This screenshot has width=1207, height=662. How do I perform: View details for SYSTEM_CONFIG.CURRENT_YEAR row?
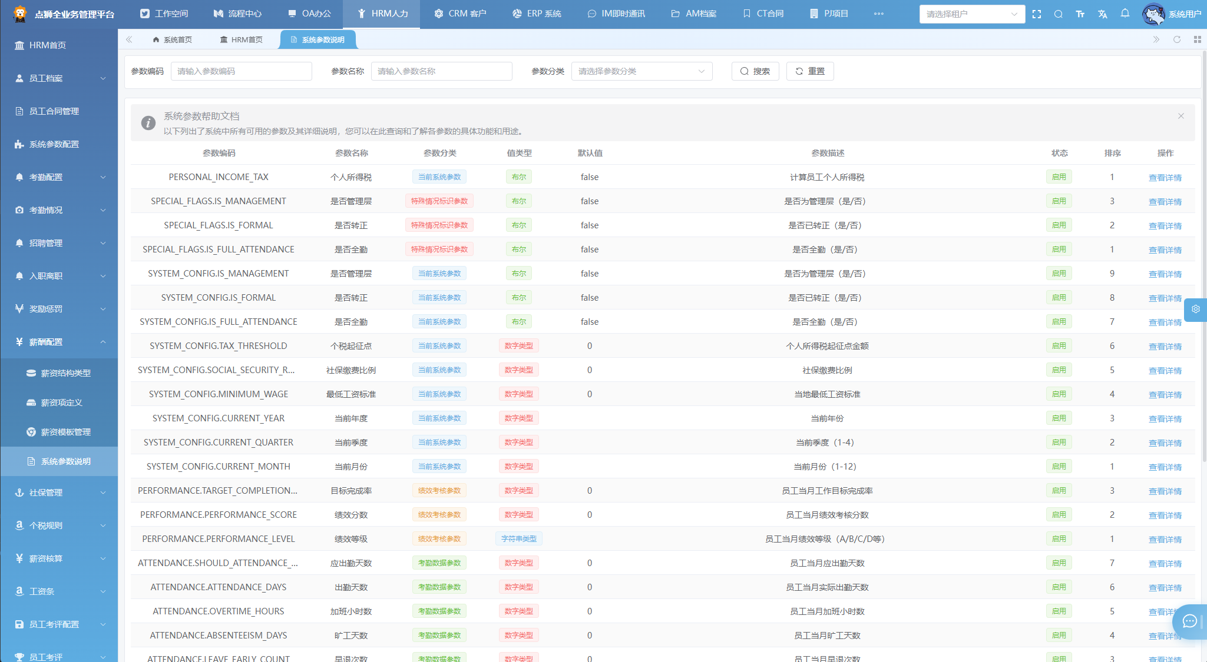point(1165,419)
